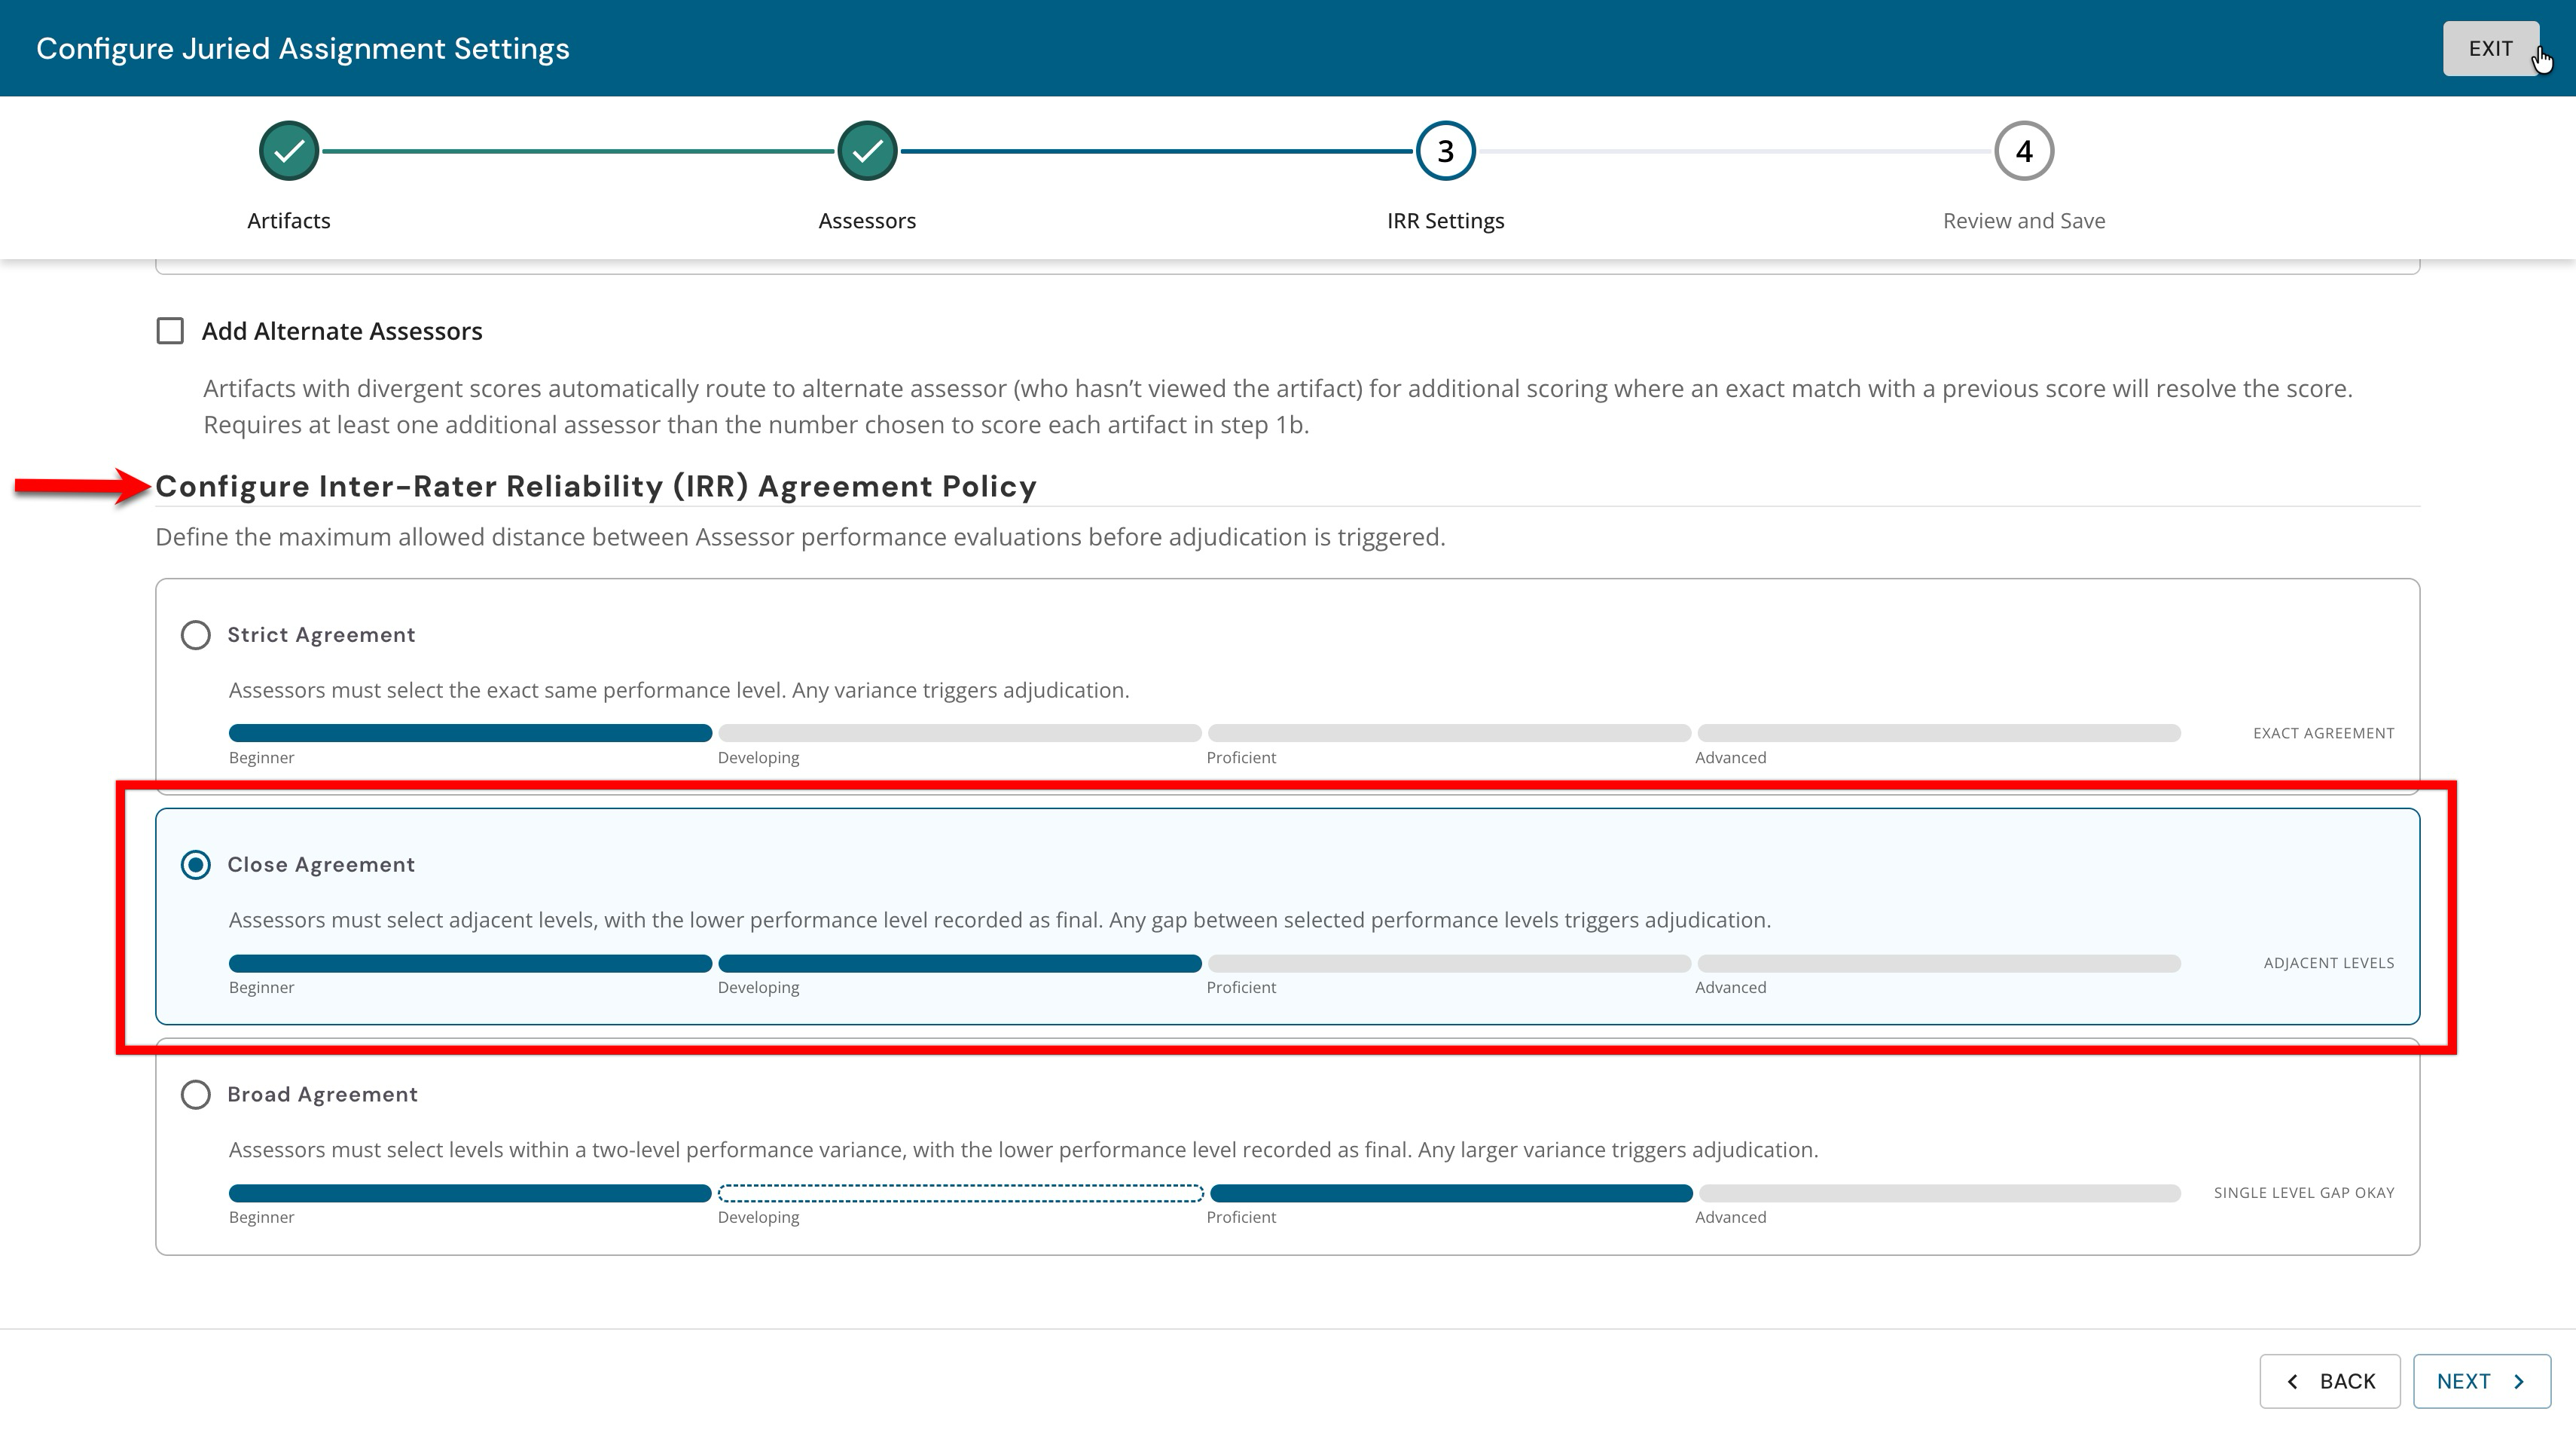Select the Close Agreement radio button
The image size is (2576, 1433).
point(195,865)
